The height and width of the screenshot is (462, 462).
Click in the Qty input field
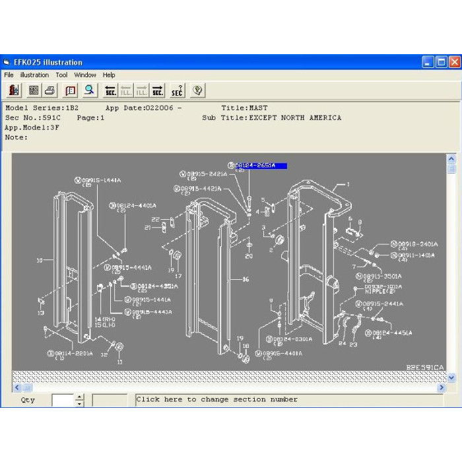coord(63,400)
